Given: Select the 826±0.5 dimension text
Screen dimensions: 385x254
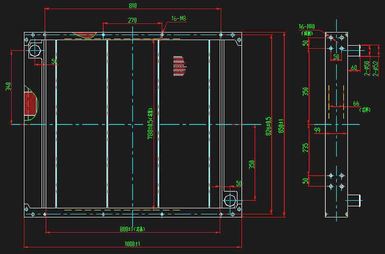Looking at the screenshot, I should pyautogui.click(x=269, y=127).
